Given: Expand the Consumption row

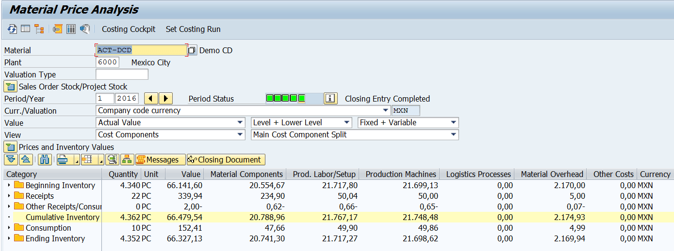Looking at the screenshot, I should coord(9,228).
